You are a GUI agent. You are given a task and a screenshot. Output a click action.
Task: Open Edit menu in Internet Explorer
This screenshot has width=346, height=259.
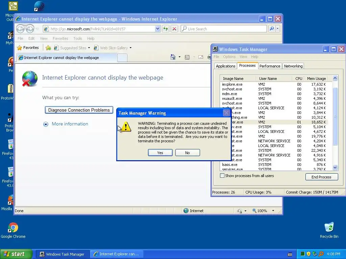pyautogui.click(x=31, y=38)
